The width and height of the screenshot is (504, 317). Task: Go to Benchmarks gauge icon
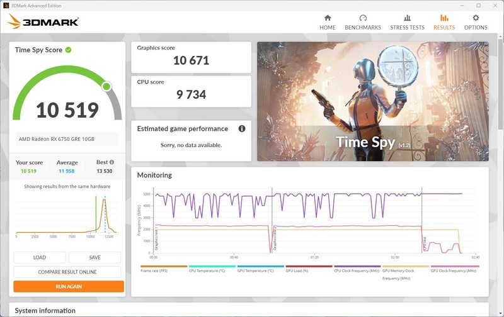pyautogui.click(x=363, y=18)
